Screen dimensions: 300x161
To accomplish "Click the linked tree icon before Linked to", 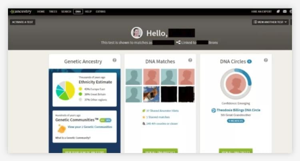I will coord(178,42).
